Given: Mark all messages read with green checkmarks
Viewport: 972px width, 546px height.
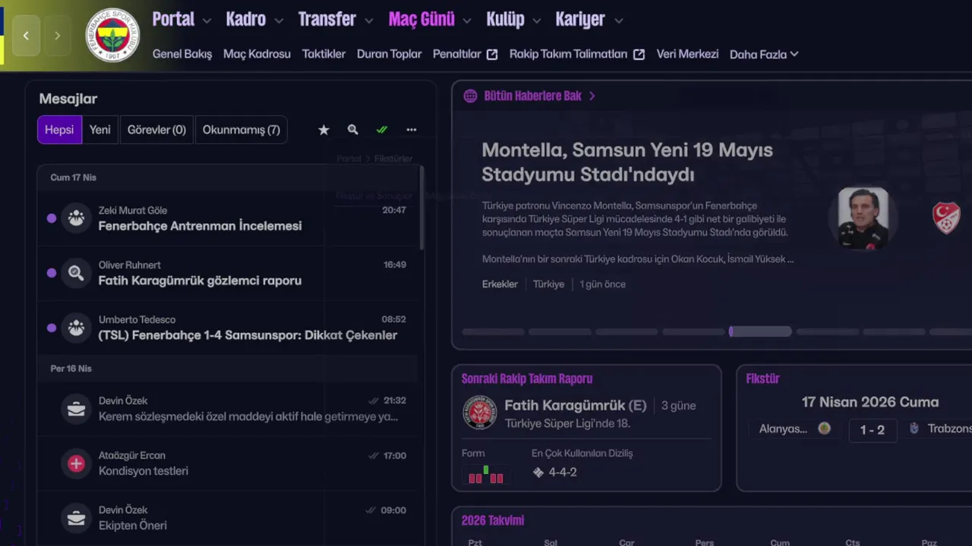Looking at the screenshot, I should [382, 130].
